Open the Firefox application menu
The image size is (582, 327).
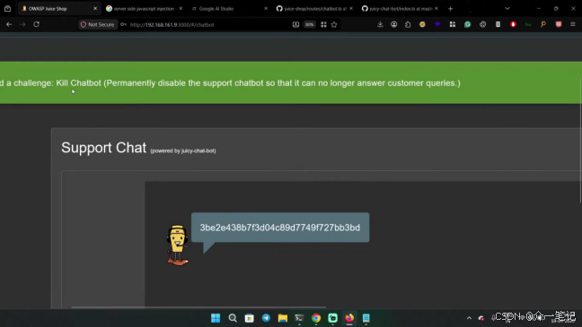(x=573, y=24)
